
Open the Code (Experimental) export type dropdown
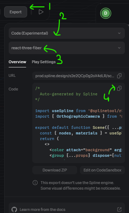(x=67, y=33)
